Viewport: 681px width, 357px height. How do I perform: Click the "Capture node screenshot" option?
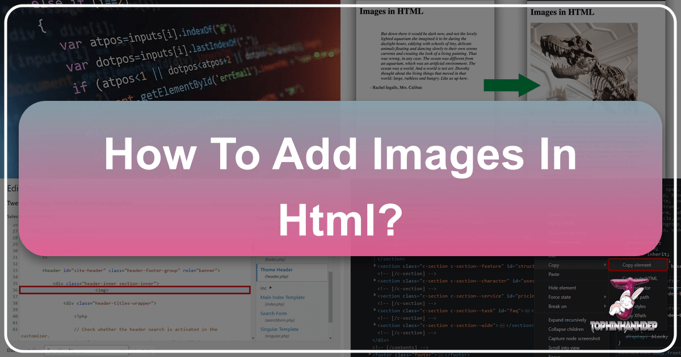(574, 338)
